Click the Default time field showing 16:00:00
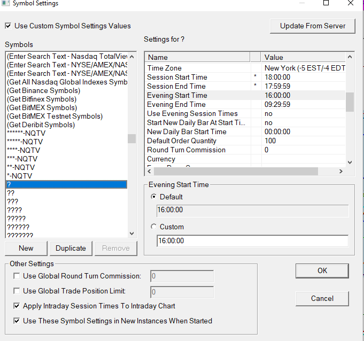The height and width of the screenshot is (341, 364). pos(253,211)
